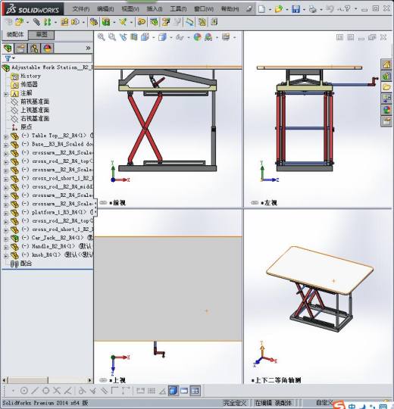Select the 原点 origin item

coord(26,127)
